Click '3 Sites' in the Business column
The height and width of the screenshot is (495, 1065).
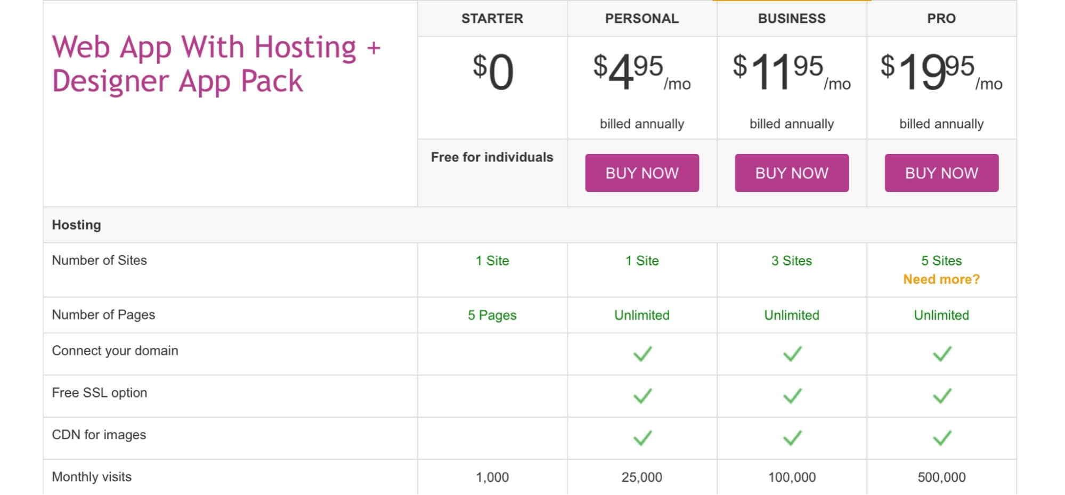(792, 261)
